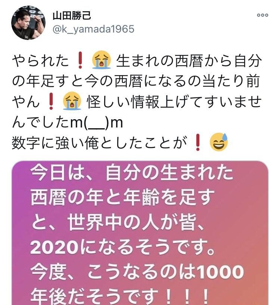Image resolution: width=280 pixels, height=305 pixels.
Task: Click the 2020になるそうです line in the image
Action: [122, 247]
